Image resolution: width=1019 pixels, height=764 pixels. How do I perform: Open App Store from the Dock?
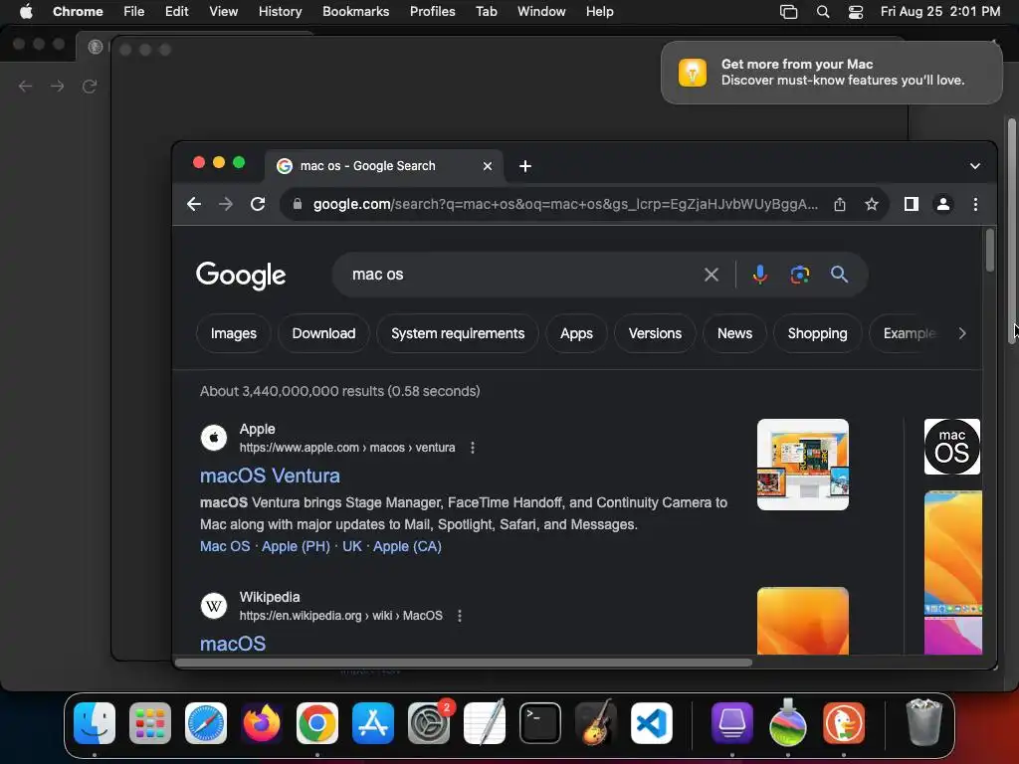point(373,723)
